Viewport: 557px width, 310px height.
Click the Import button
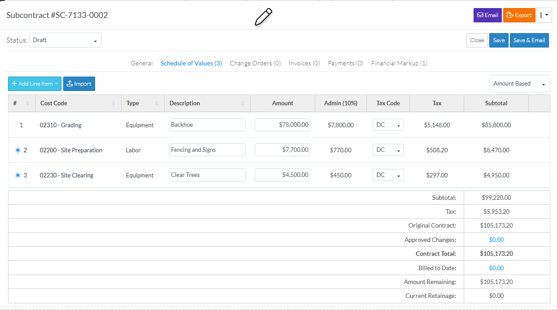click(79, 84)
